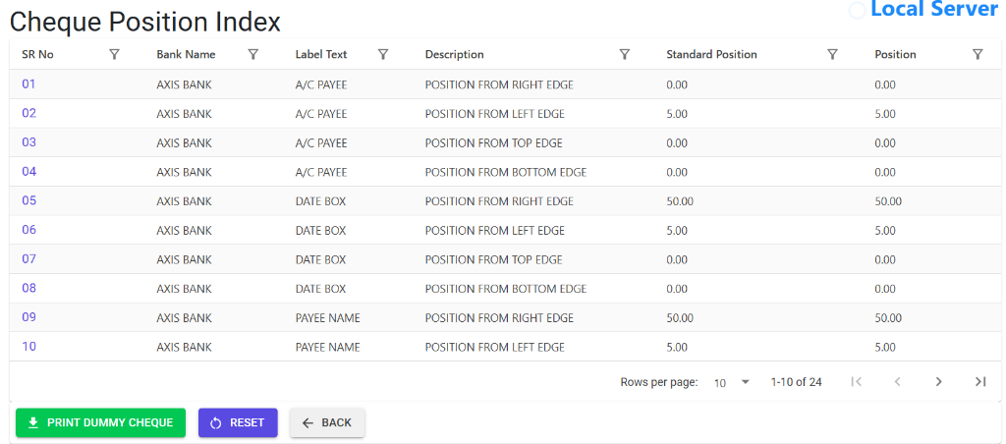Jump to last page of table
This screenshot has width=1006, height=444.
979,382
